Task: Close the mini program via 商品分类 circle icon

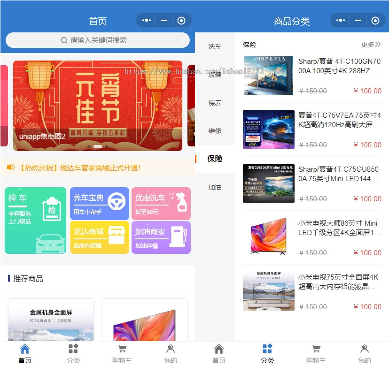Action: [375, 20]
